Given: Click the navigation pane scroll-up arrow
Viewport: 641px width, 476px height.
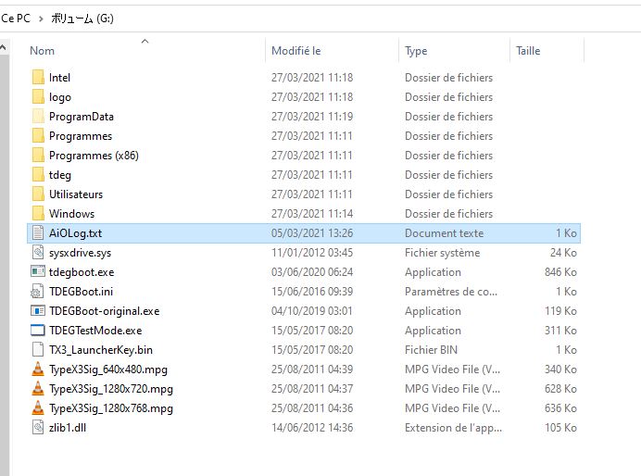Looking at the screenshot, I should 4,48.
